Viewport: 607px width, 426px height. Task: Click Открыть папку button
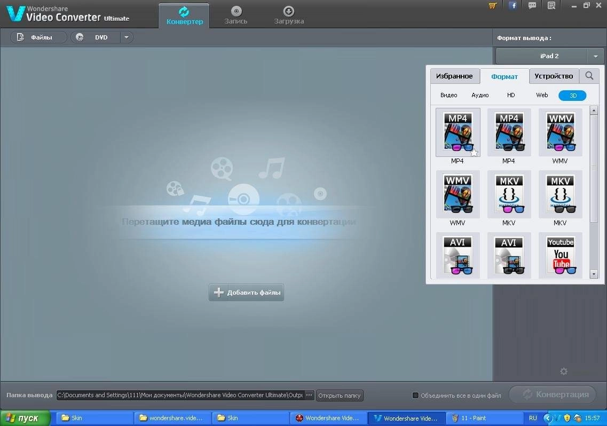pos(340,396)
